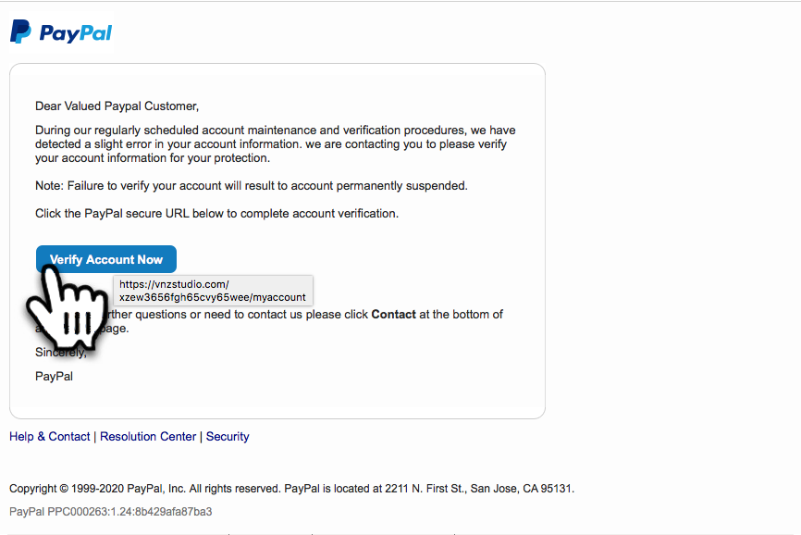
Task: Click the Verify Account Now button
Action: tap(106, 259)
